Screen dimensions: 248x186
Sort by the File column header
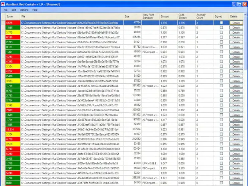pos(72,16)
